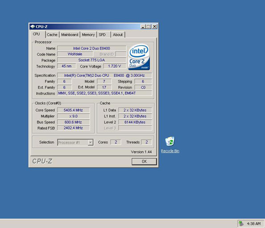Open the About tab
Viewport: 265px width, 228px height.
[x=118, y=35]
